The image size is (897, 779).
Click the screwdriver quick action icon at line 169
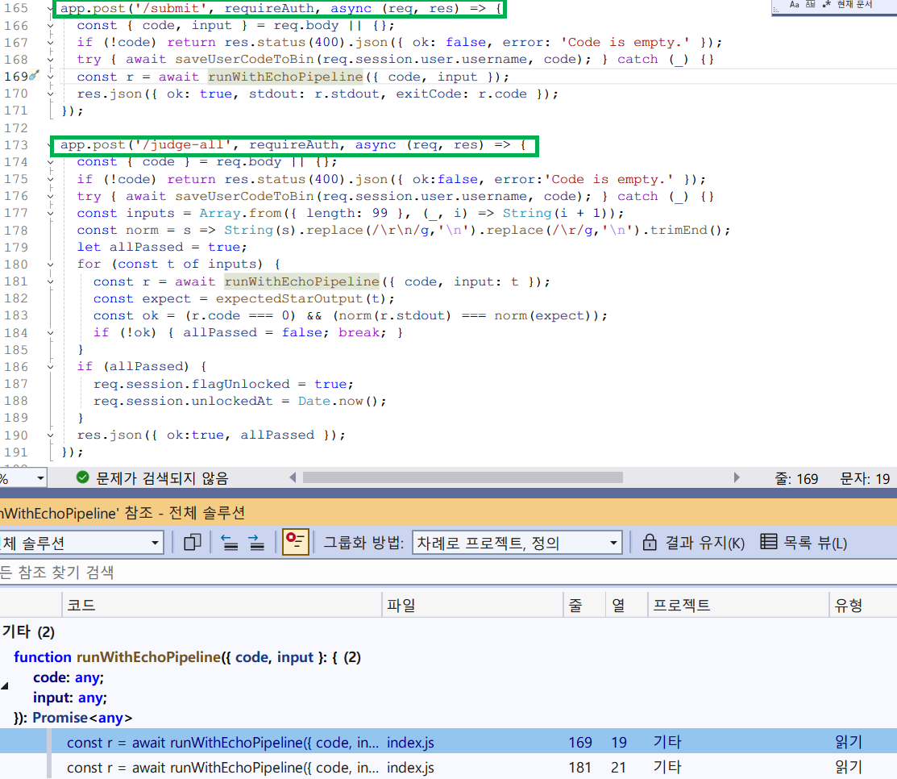tap(34, 76)
